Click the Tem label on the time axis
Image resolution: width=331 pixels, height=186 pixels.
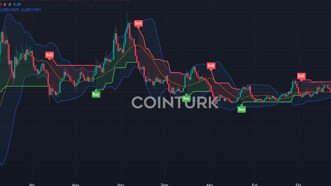tap(164, 184)
